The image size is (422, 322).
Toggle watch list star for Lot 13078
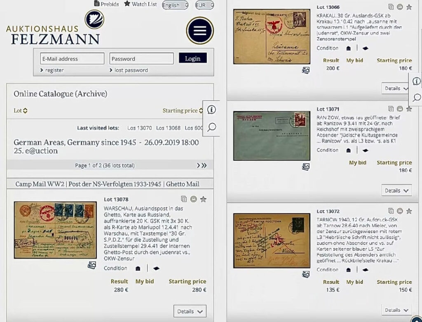pyautogui.click(x=203, y=199)
